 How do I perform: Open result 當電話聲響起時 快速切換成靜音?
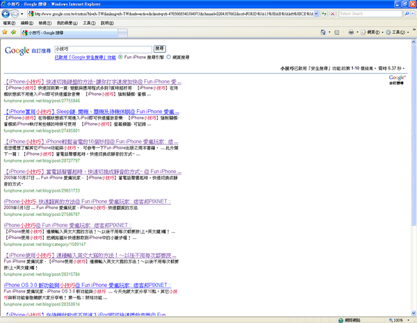click(x=92, y=172)
